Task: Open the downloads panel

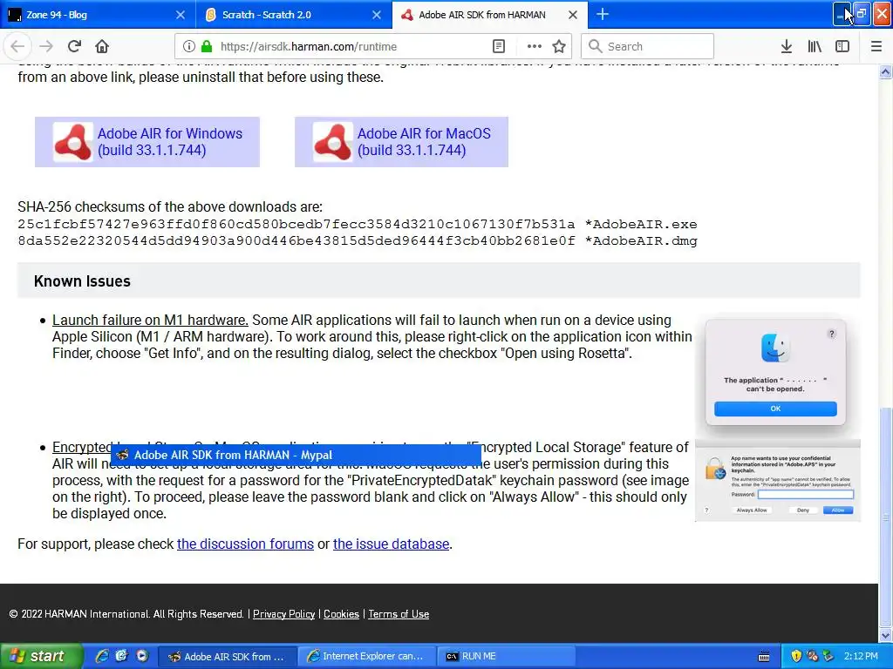Action: coord(787,47)
